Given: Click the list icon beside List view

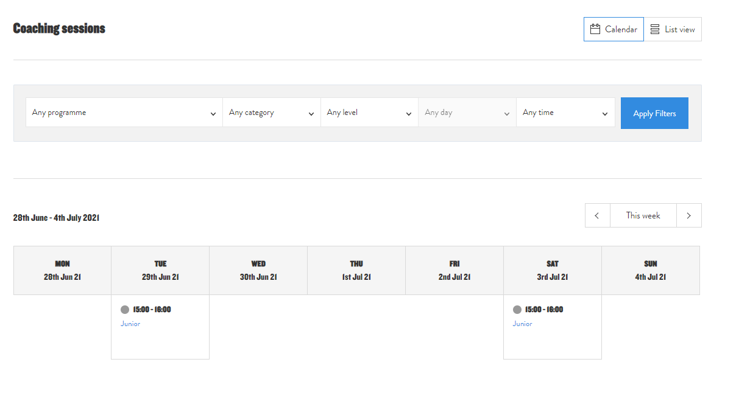Looking at the screenshot, I should [655, 29].
